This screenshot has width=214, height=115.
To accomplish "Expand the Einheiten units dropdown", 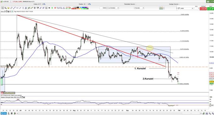I will (113, 8).
